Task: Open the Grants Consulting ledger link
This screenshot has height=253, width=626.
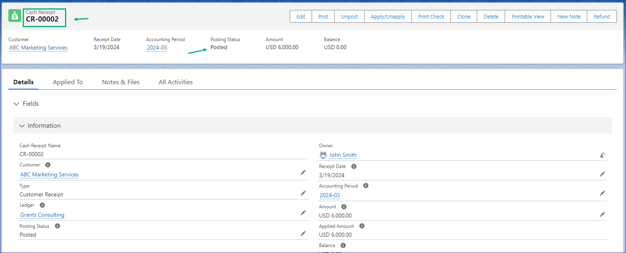Action: pyautogui.click(x=42, y=215)
